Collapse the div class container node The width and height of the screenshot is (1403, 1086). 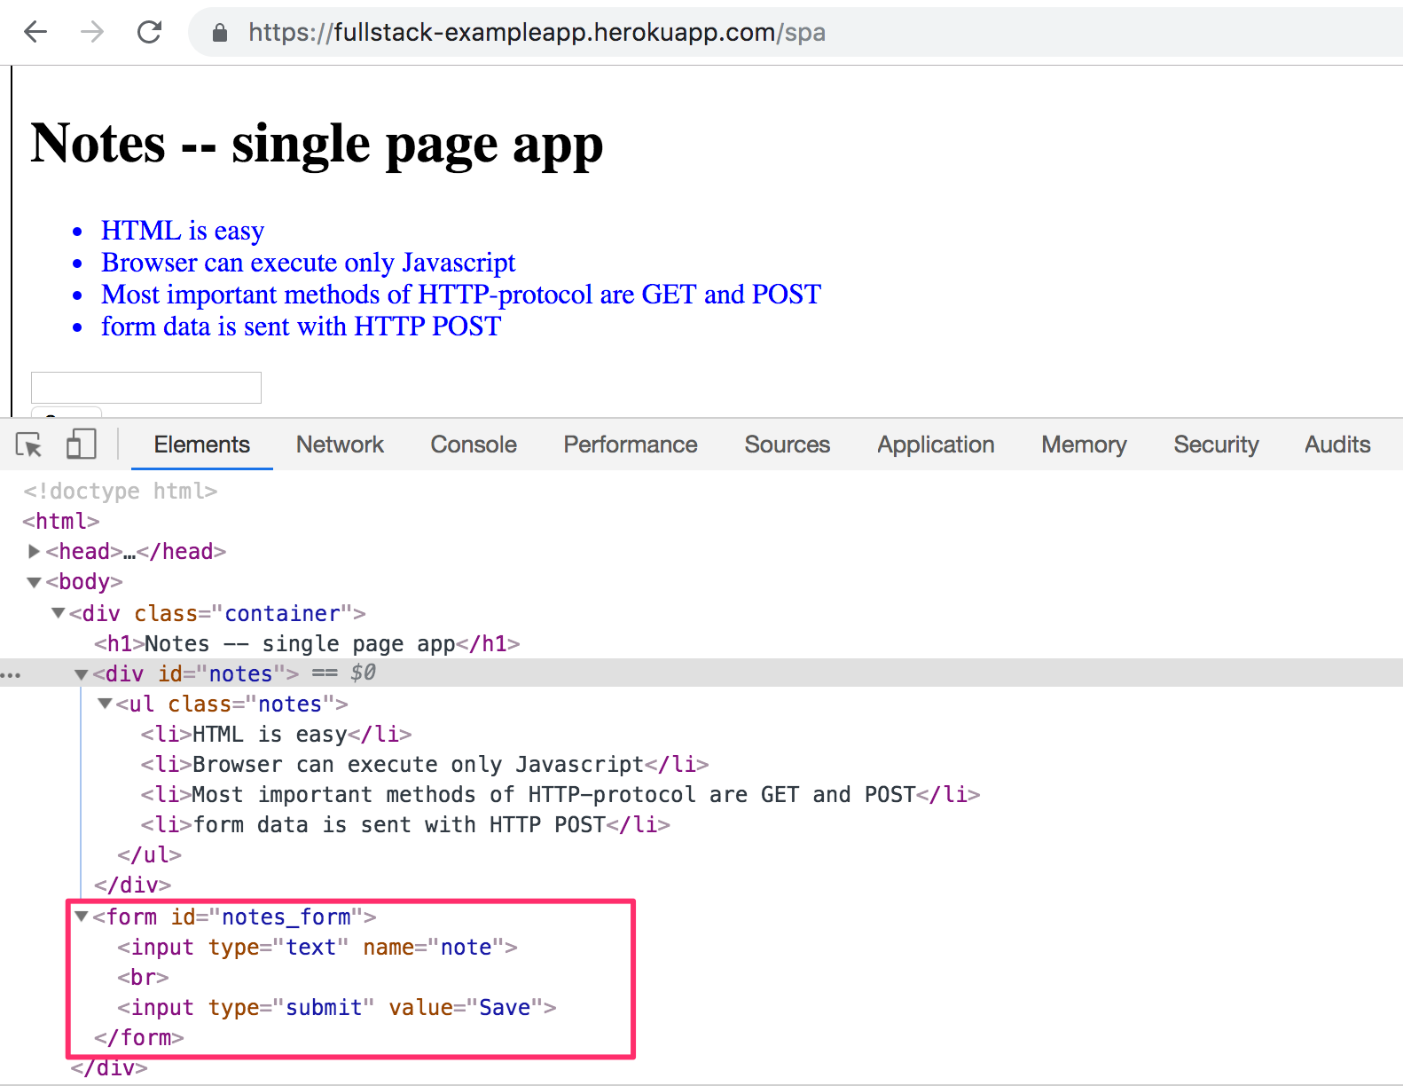58,613
